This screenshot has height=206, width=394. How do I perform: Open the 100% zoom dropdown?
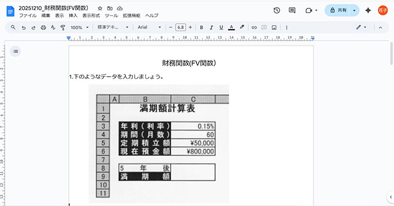(x=80, y=28)
